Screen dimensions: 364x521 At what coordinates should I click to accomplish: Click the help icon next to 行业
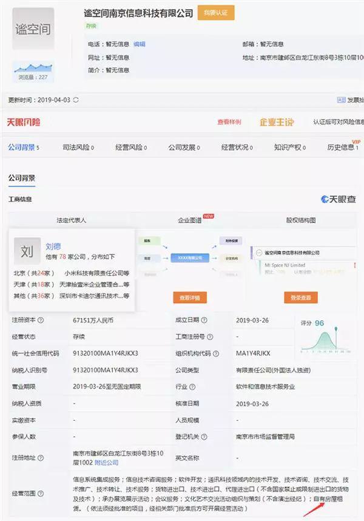192,387
